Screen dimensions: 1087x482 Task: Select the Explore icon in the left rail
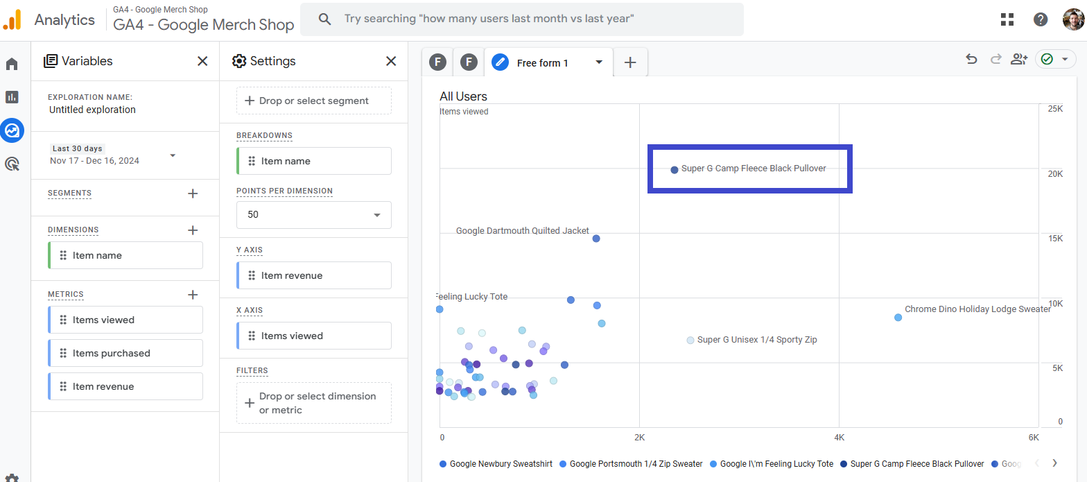click(12, 130)
